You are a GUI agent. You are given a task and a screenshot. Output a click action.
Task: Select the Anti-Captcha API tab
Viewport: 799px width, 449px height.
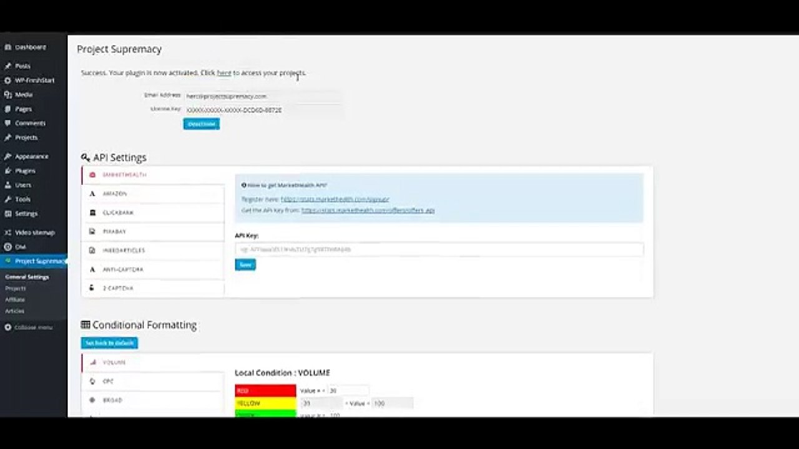click(x=152, y=269)
